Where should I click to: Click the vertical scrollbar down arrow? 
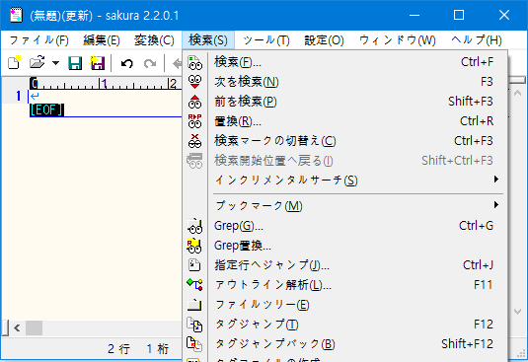coord(517,312)
